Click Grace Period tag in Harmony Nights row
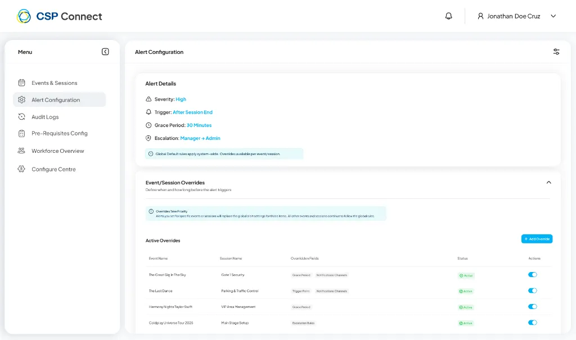 coord(301,307)
